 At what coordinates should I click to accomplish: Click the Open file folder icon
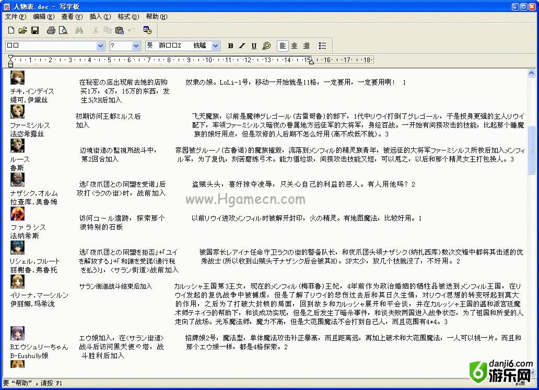[23, 30]
